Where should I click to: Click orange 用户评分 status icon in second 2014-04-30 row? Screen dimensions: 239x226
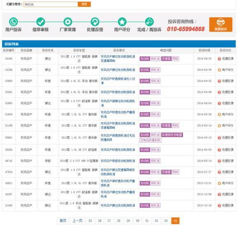click(x=219, y=70)
